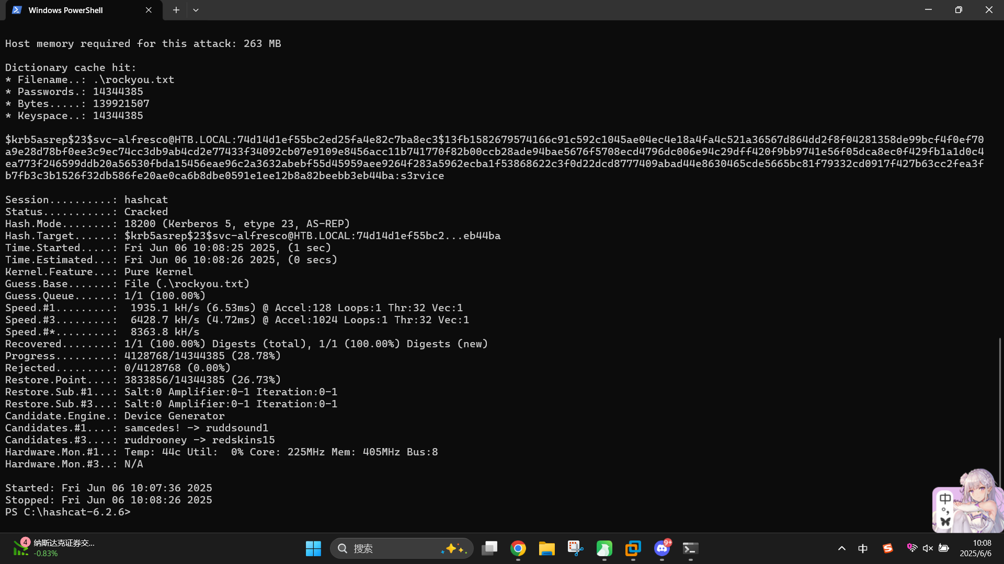This screenshot has height=564, width=1004.
Task: Open a new PowerShell tab
Action: click(x=176, y=10)
